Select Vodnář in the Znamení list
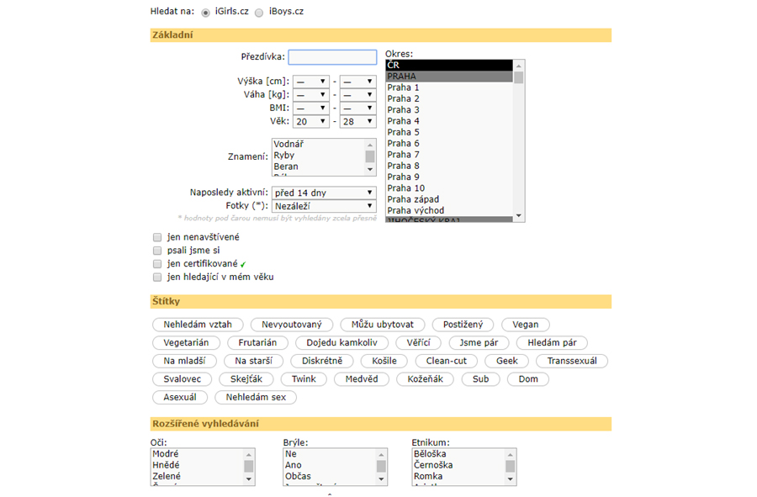This screenshot has width=757, height=497. [x=319, y=144]
